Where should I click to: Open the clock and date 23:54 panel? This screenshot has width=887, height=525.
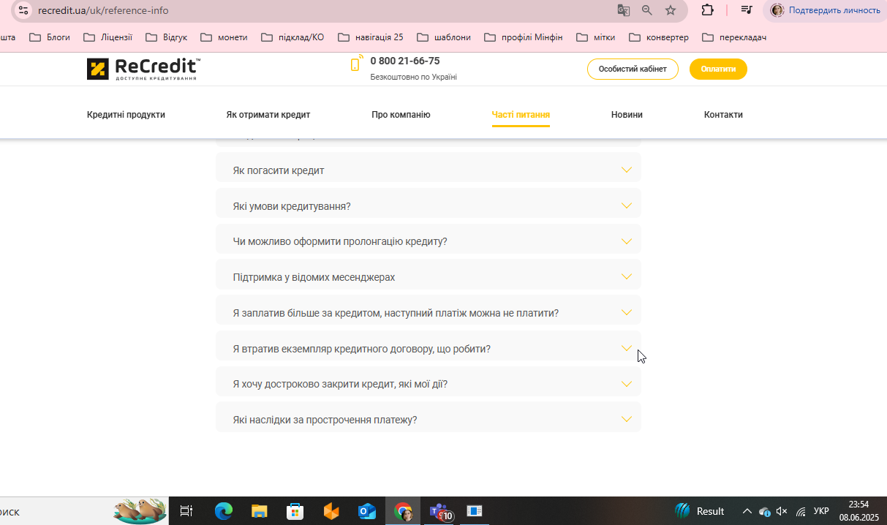pyautogui.click(x=858, y=510)
